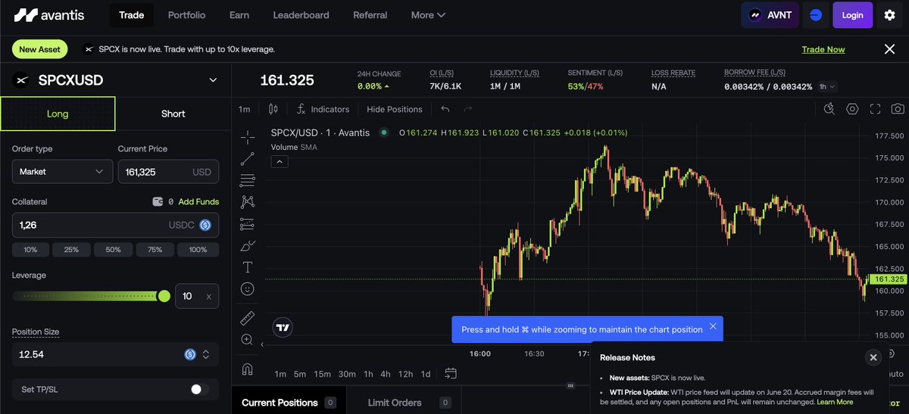The image size is (909, 414).
Task: Select the Fibonacci retracement tool
Action: pyautogui.click(x=247, y=180)
